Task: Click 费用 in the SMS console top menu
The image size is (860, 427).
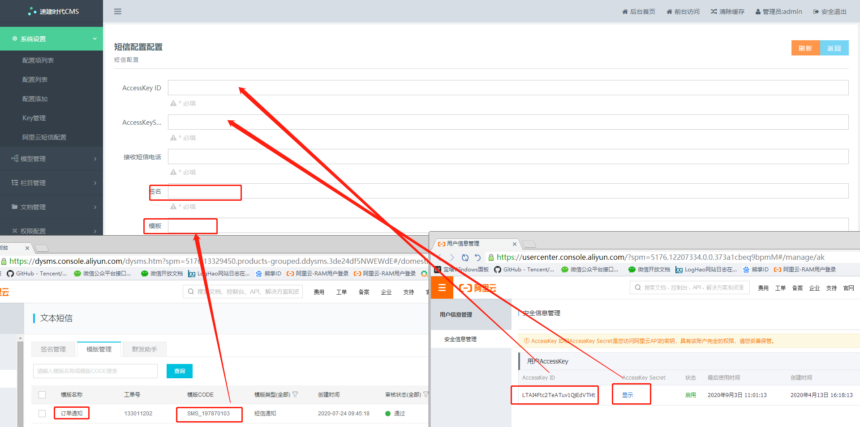Action: pyautogui.click(x=319, y=292)
